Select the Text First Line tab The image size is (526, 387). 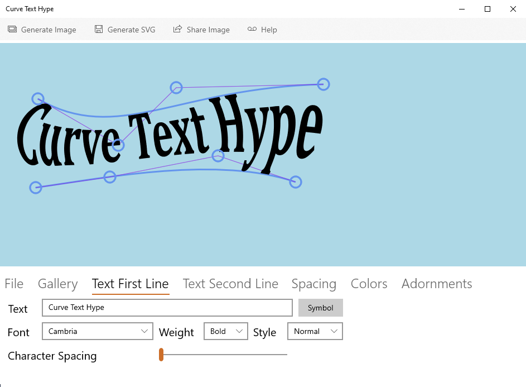[x=130, y=284]
